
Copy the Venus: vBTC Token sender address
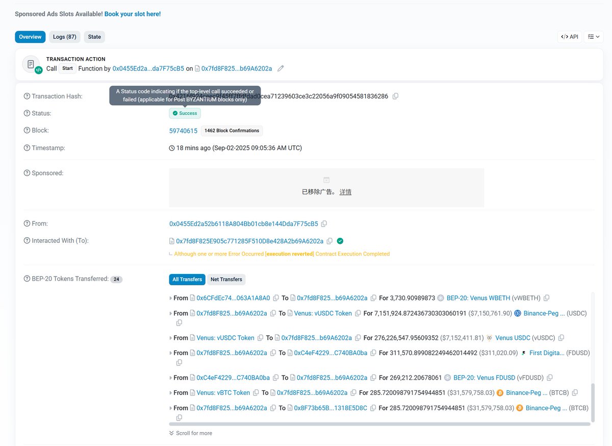pos(256,392)
